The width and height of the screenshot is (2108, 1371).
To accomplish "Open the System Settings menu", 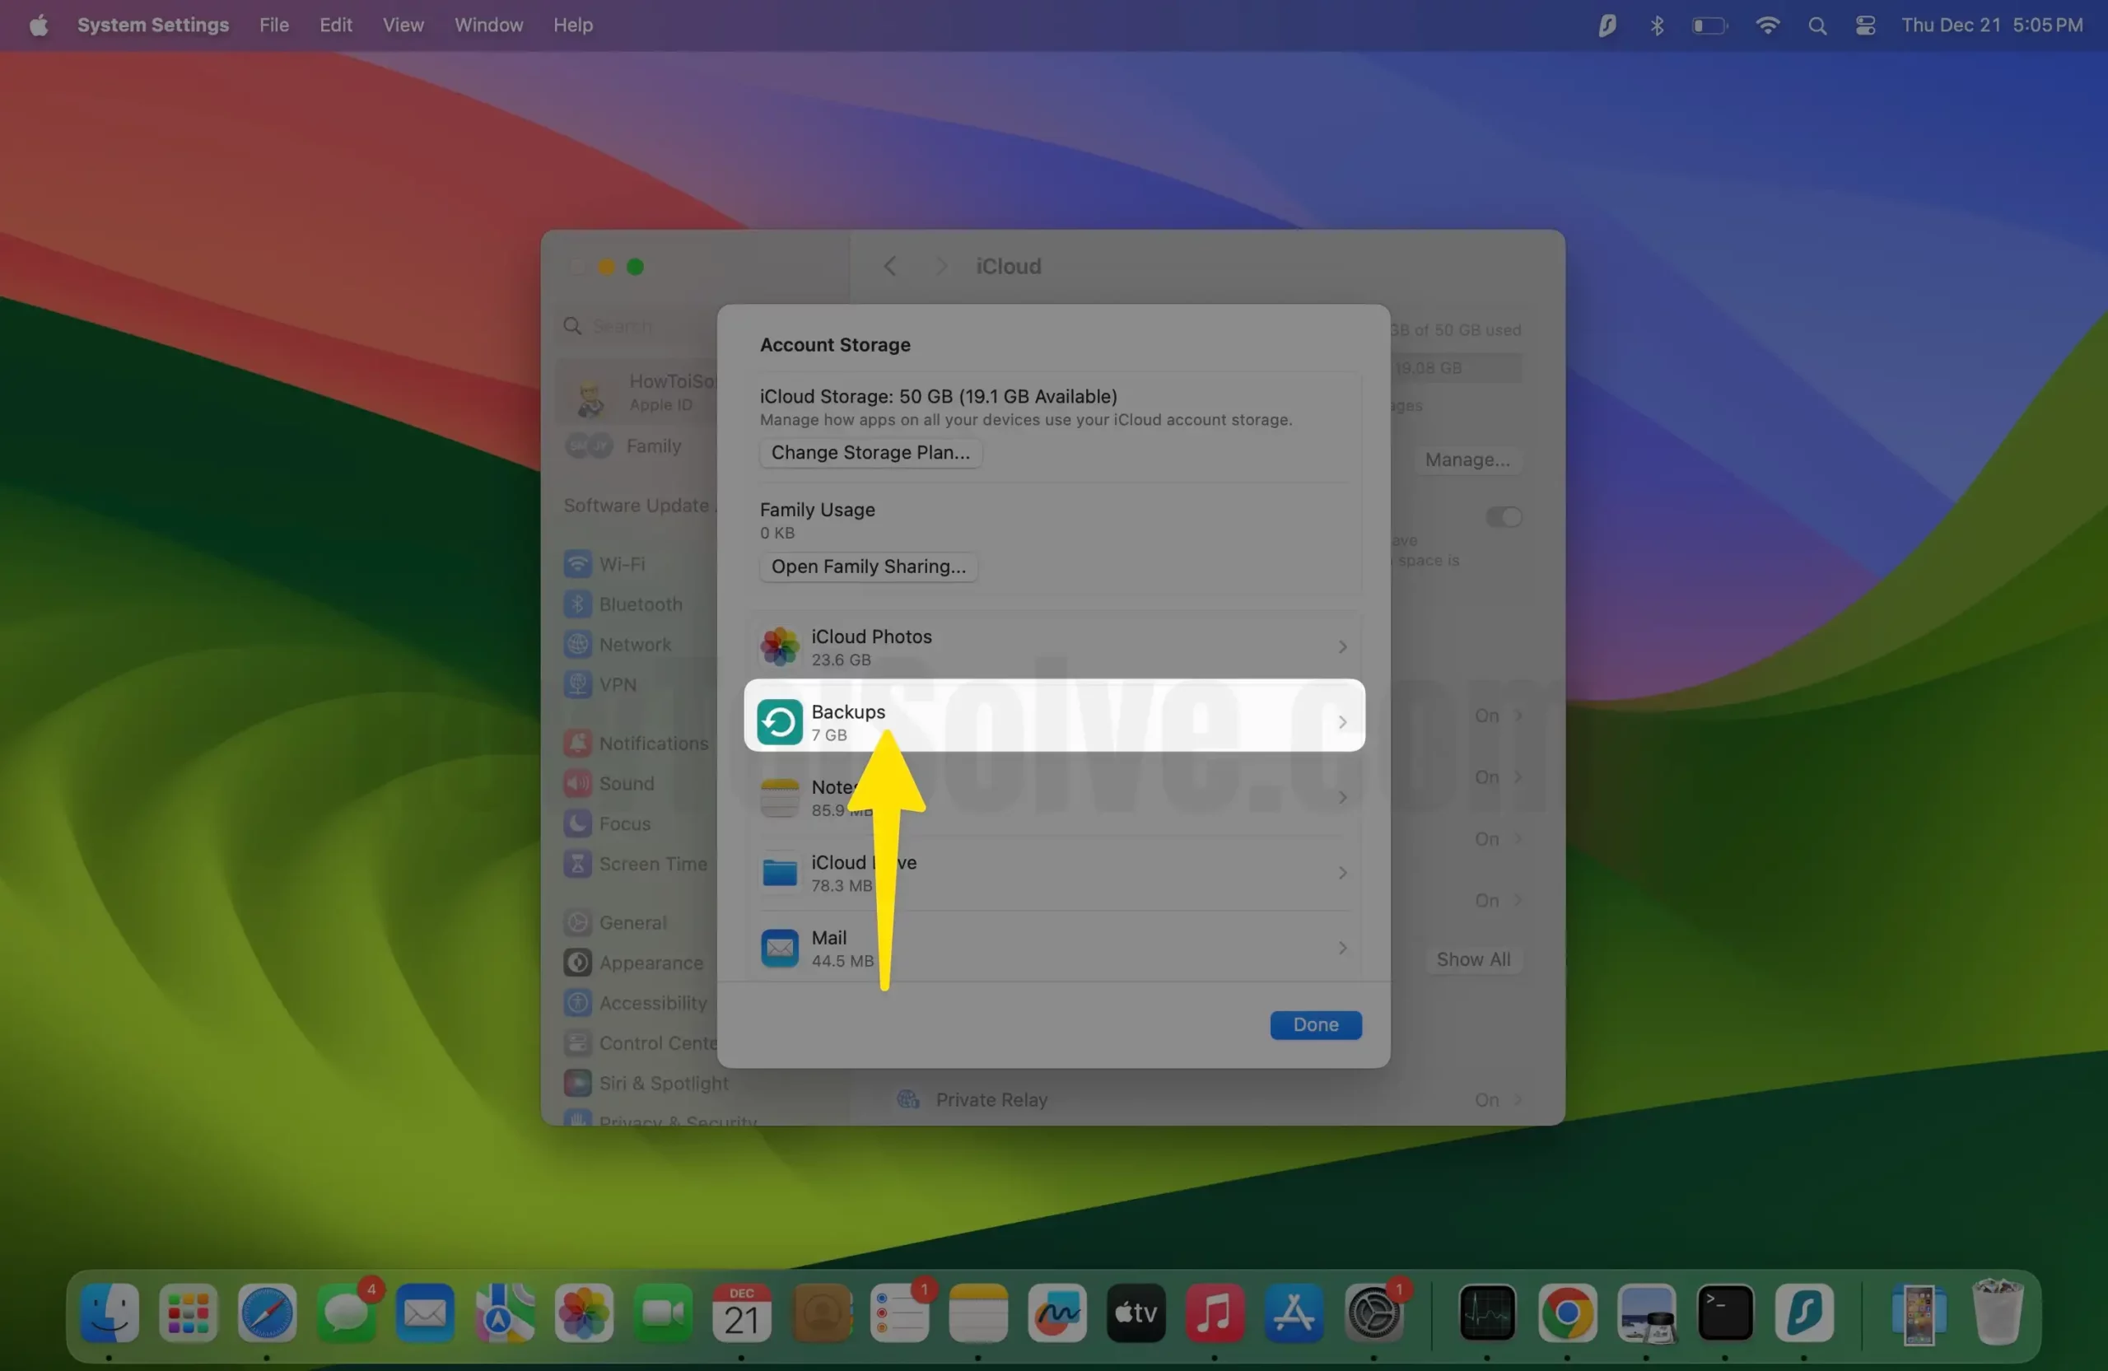I will [152, 25].
